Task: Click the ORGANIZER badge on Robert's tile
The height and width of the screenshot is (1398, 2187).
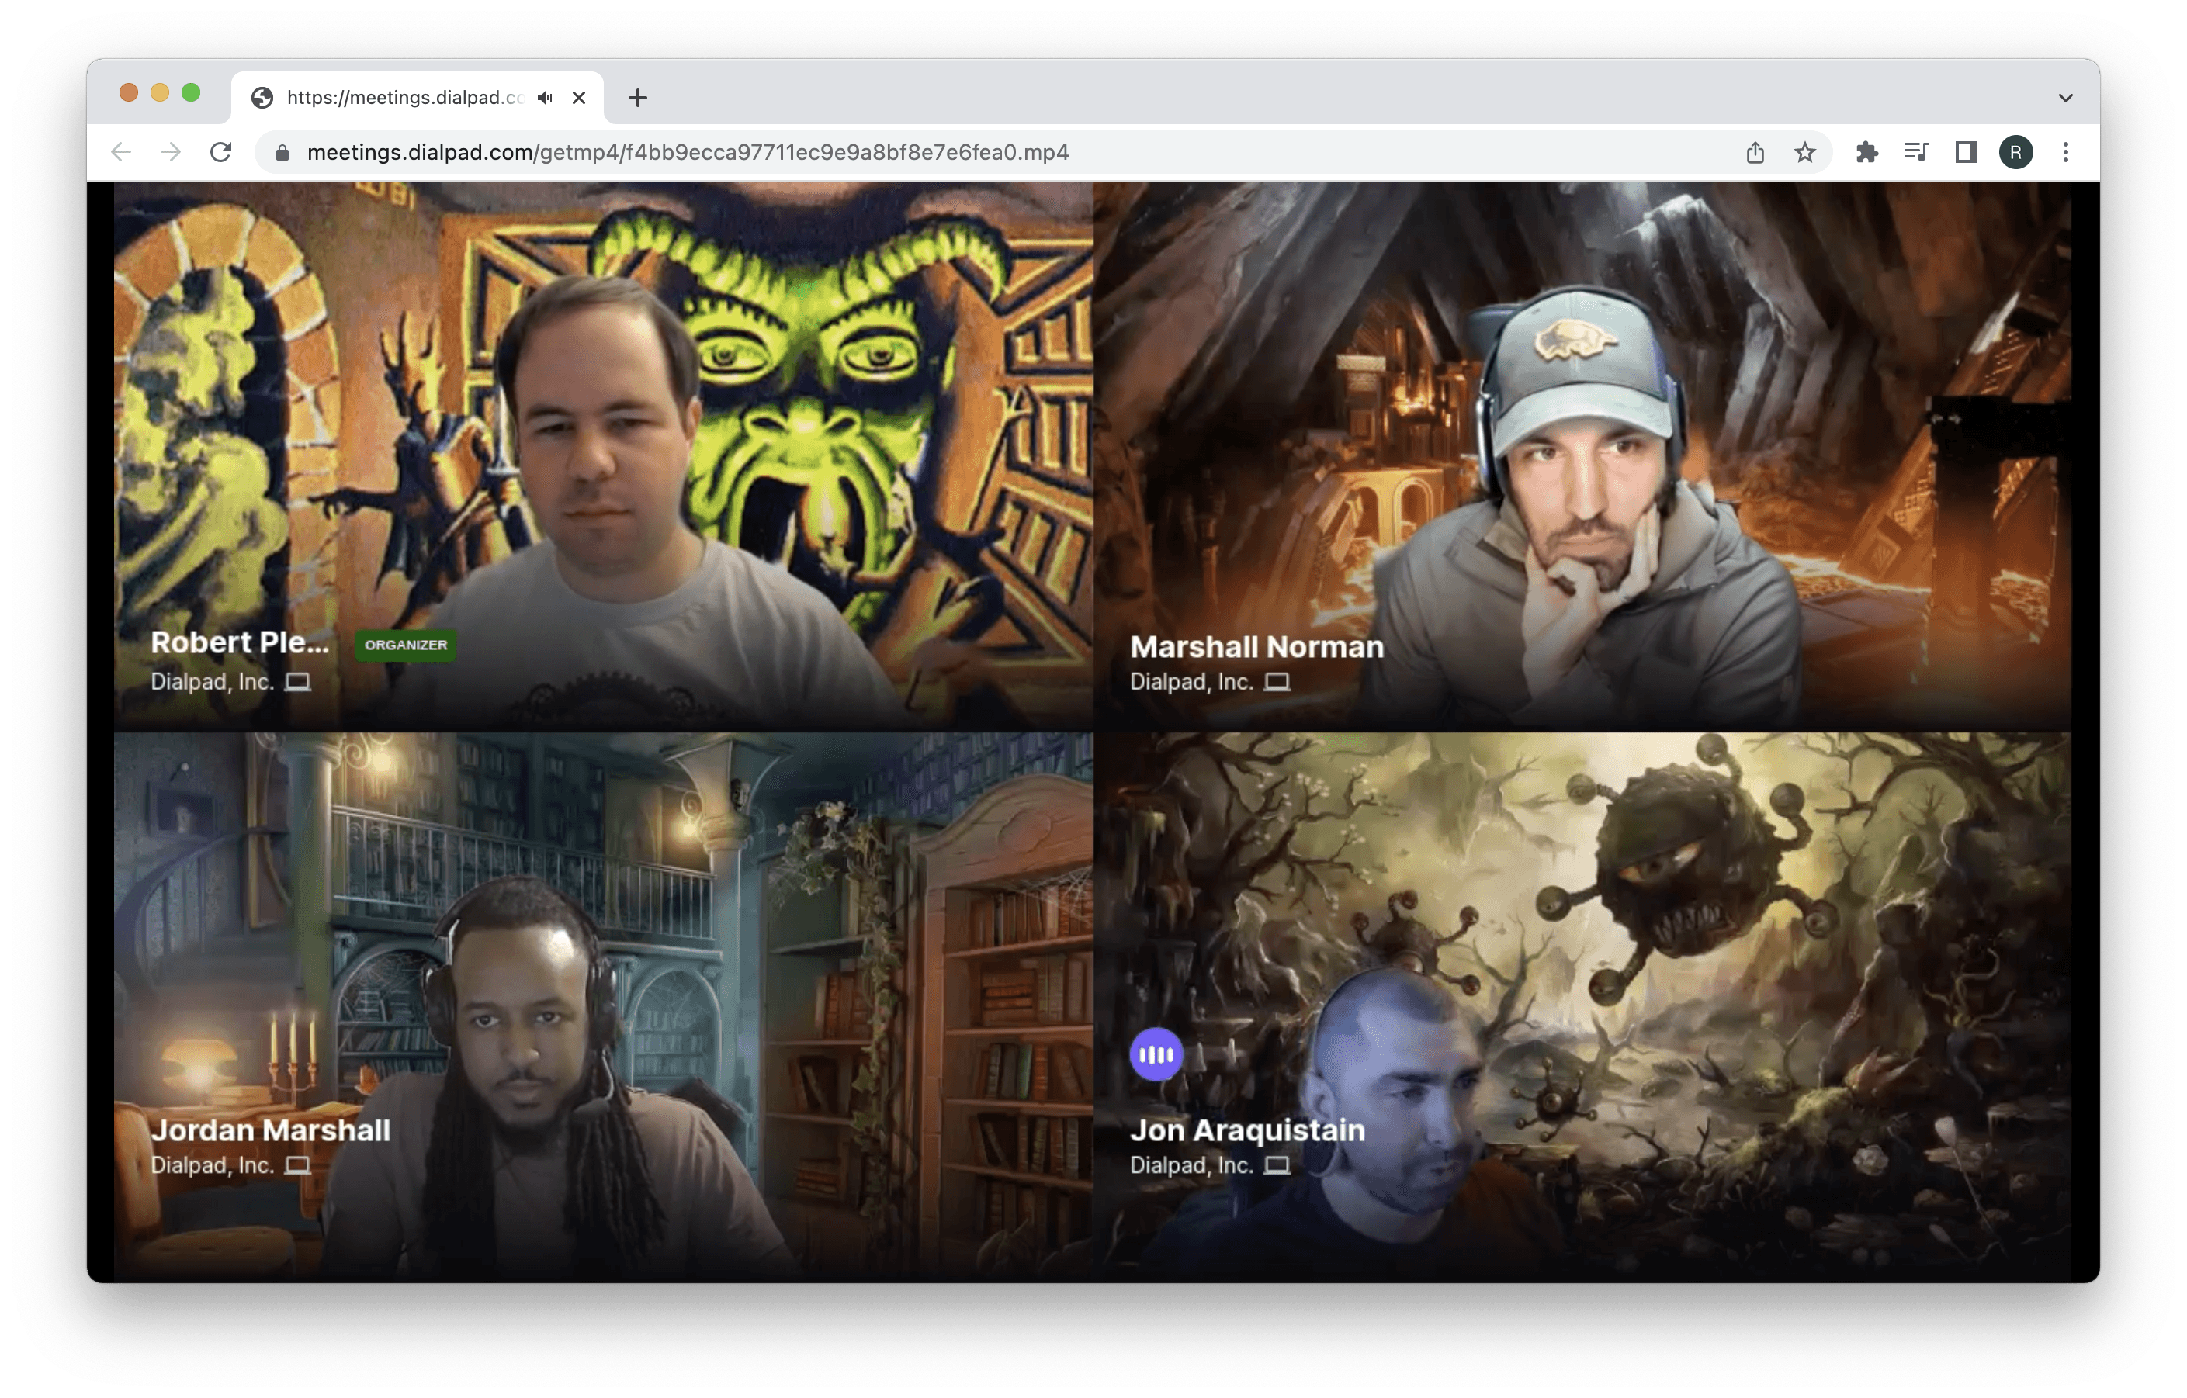Action: (406, 645)
